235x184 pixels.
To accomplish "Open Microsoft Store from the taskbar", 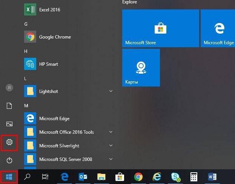I will click(120, 177).
